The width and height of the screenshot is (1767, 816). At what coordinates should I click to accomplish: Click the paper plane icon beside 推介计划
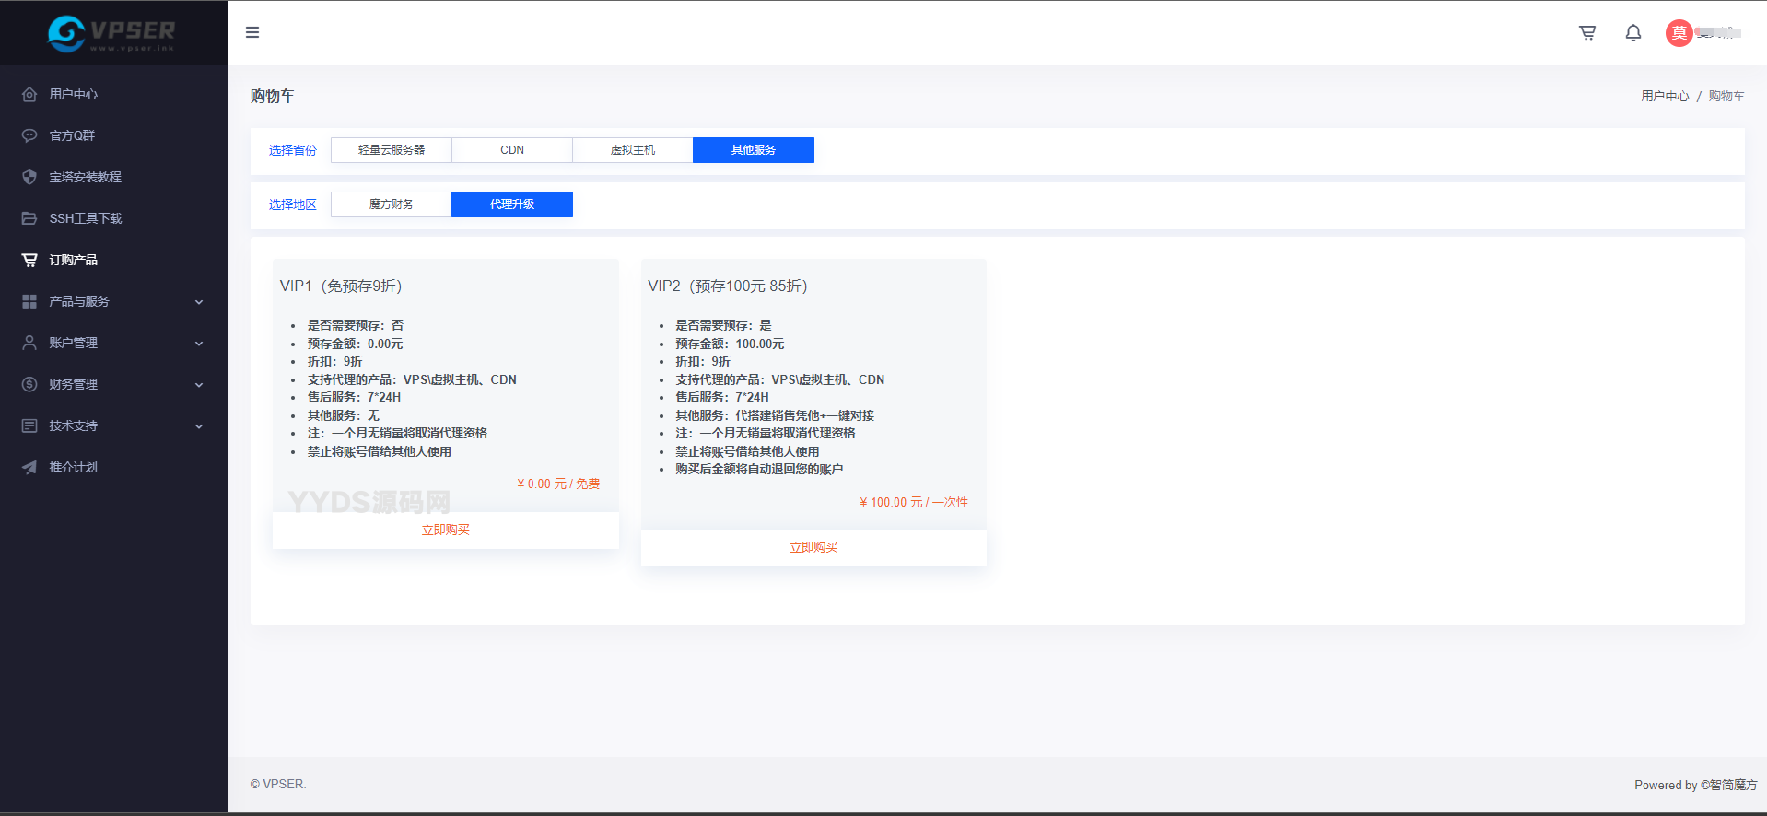[29, 467]
